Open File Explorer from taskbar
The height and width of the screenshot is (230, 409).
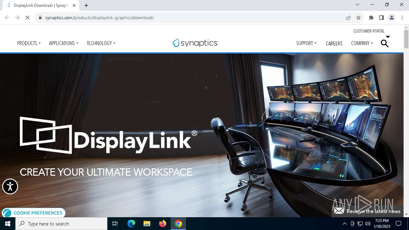pyautogui.click(x=147, y=224)
